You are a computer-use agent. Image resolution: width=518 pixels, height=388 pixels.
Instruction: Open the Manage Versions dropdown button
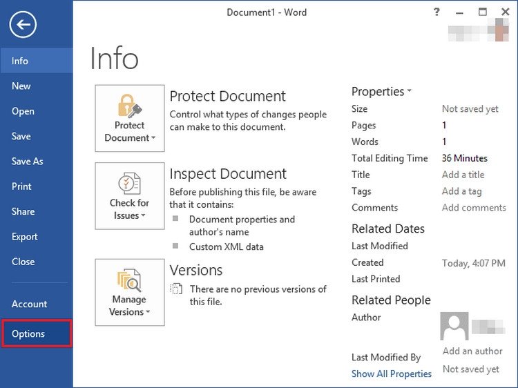(130, 292)
